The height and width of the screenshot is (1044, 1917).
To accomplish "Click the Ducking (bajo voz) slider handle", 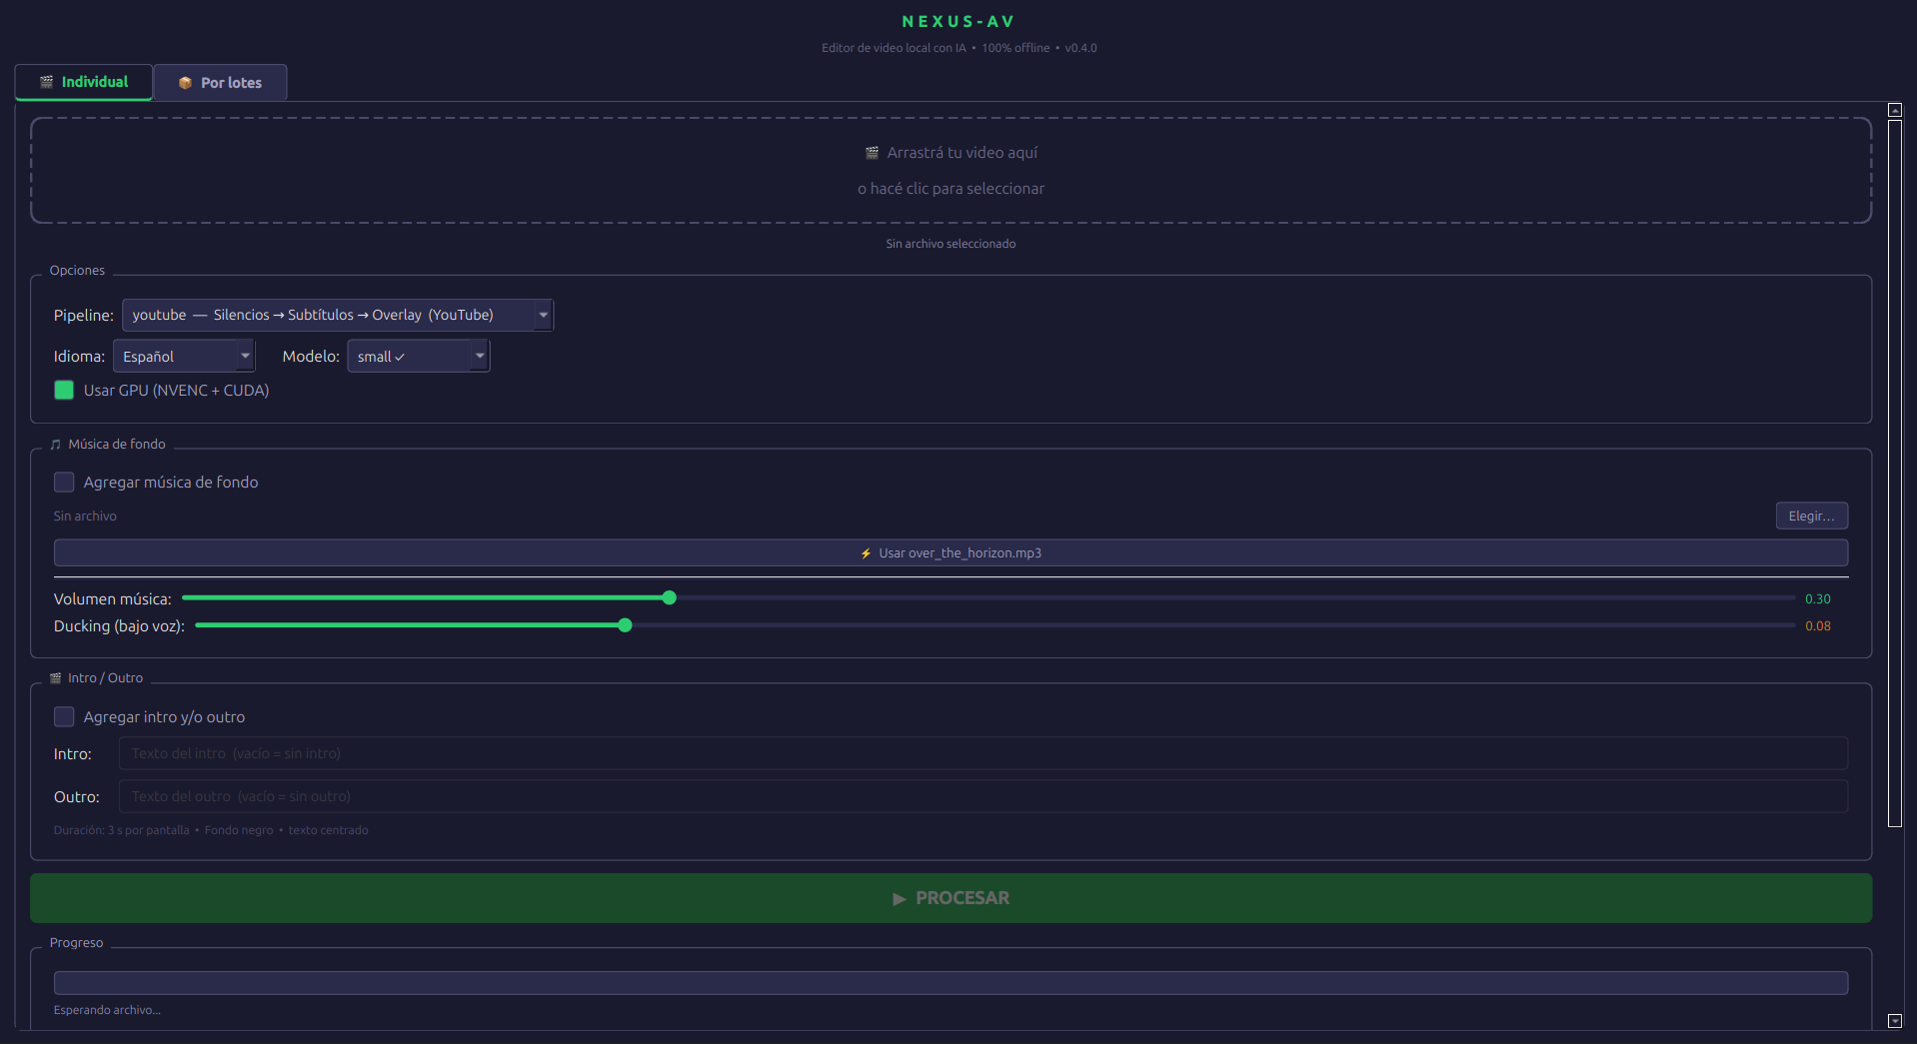I will click(x=625, y=625).
